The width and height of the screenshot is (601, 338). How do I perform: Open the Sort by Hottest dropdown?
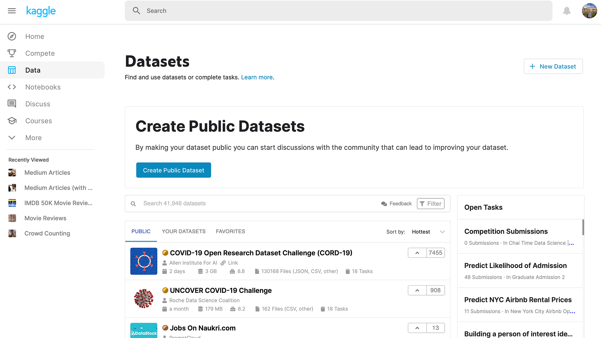(x=428, y=232)
